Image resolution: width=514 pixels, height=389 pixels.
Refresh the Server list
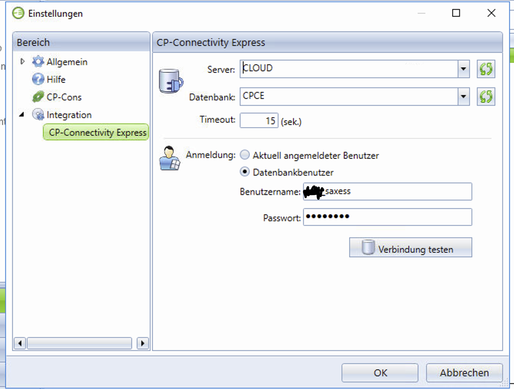[486, 69]
